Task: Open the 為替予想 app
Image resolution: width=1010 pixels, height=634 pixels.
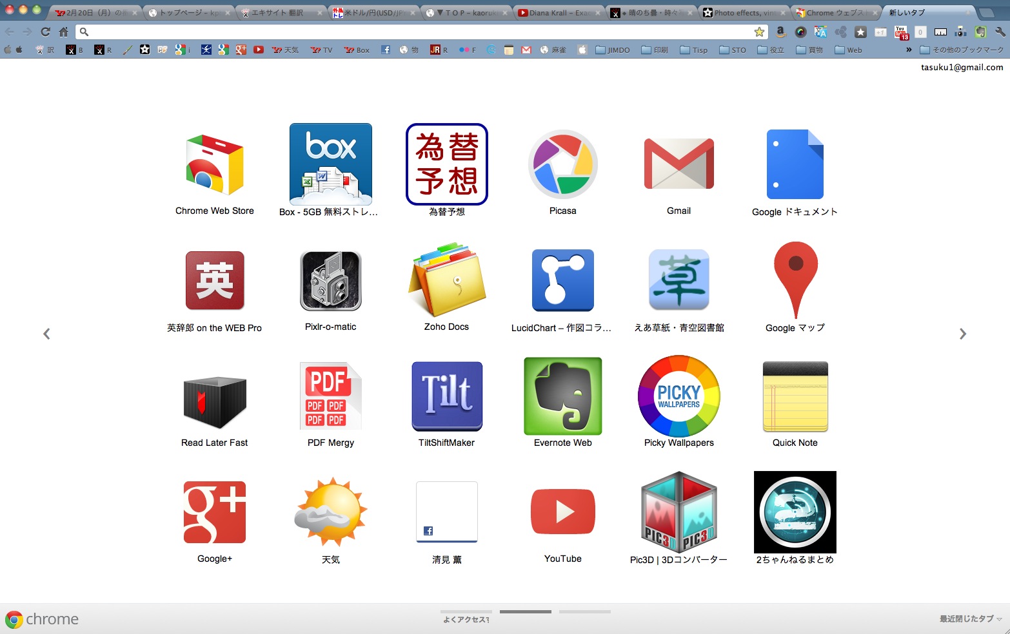Action: point(447,164)
